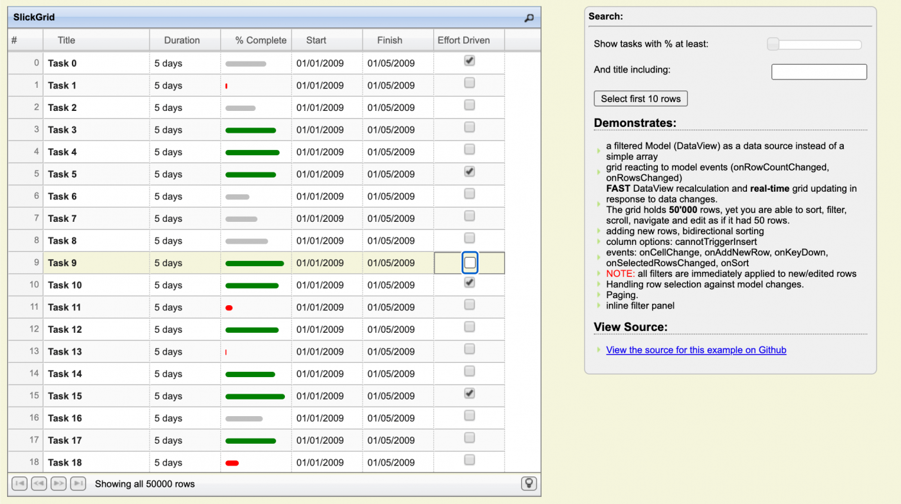The height and width of the screenshot is (504, 901).
Task: Open the example source on Github
Action: (696, 349)
